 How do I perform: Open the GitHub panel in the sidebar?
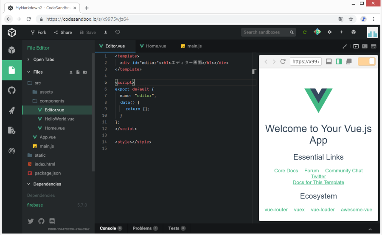pyautogui.click(x=11, y=90)
